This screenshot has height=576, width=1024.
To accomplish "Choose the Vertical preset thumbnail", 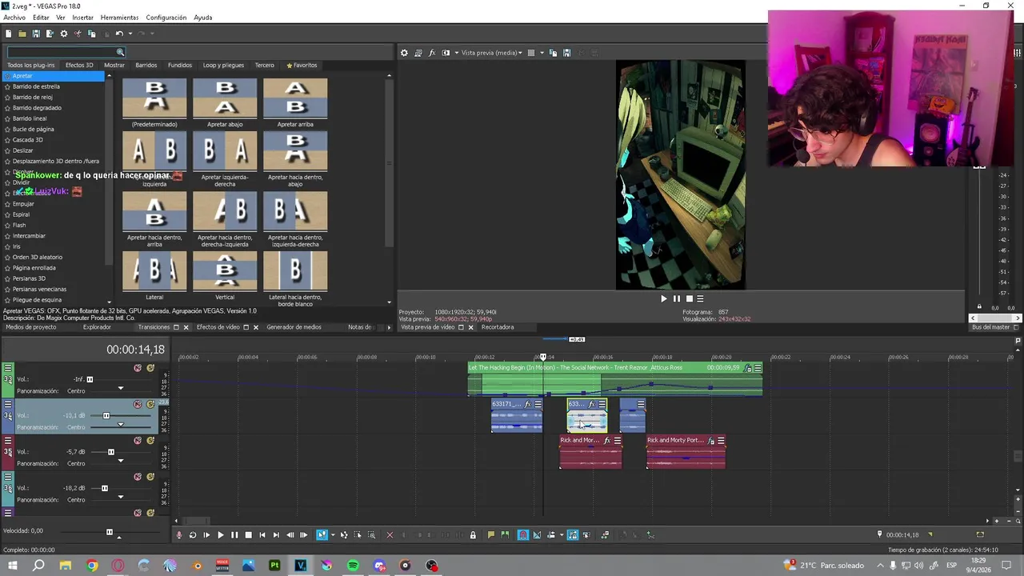I will coord(225,271).
